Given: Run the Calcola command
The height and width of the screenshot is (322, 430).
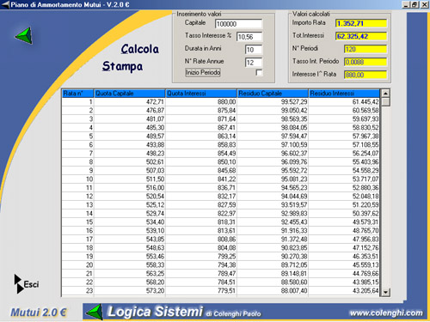Looking at the screenshot, I should [x=139, y=49].
